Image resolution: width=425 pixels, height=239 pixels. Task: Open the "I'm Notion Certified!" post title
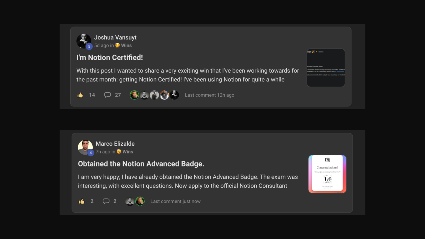click(109, 58)
